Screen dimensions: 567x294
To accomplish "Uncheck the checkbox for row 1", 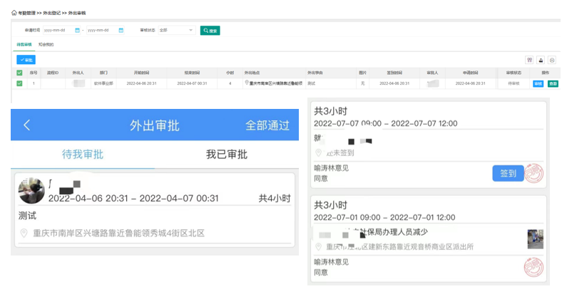I will (x=19, y=83).
